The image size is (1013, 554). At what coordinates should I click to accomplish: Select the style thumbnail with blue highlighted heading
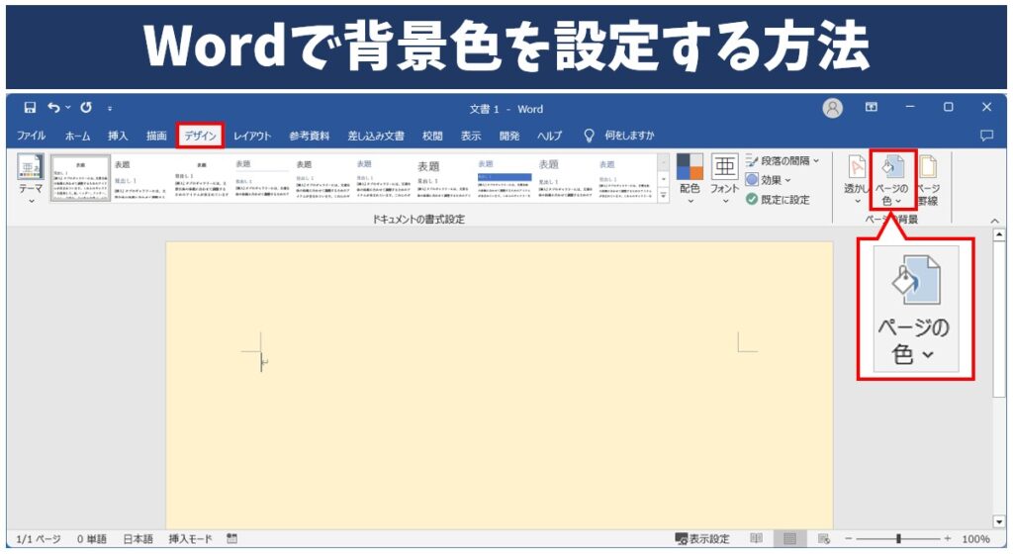click(506, 178)
